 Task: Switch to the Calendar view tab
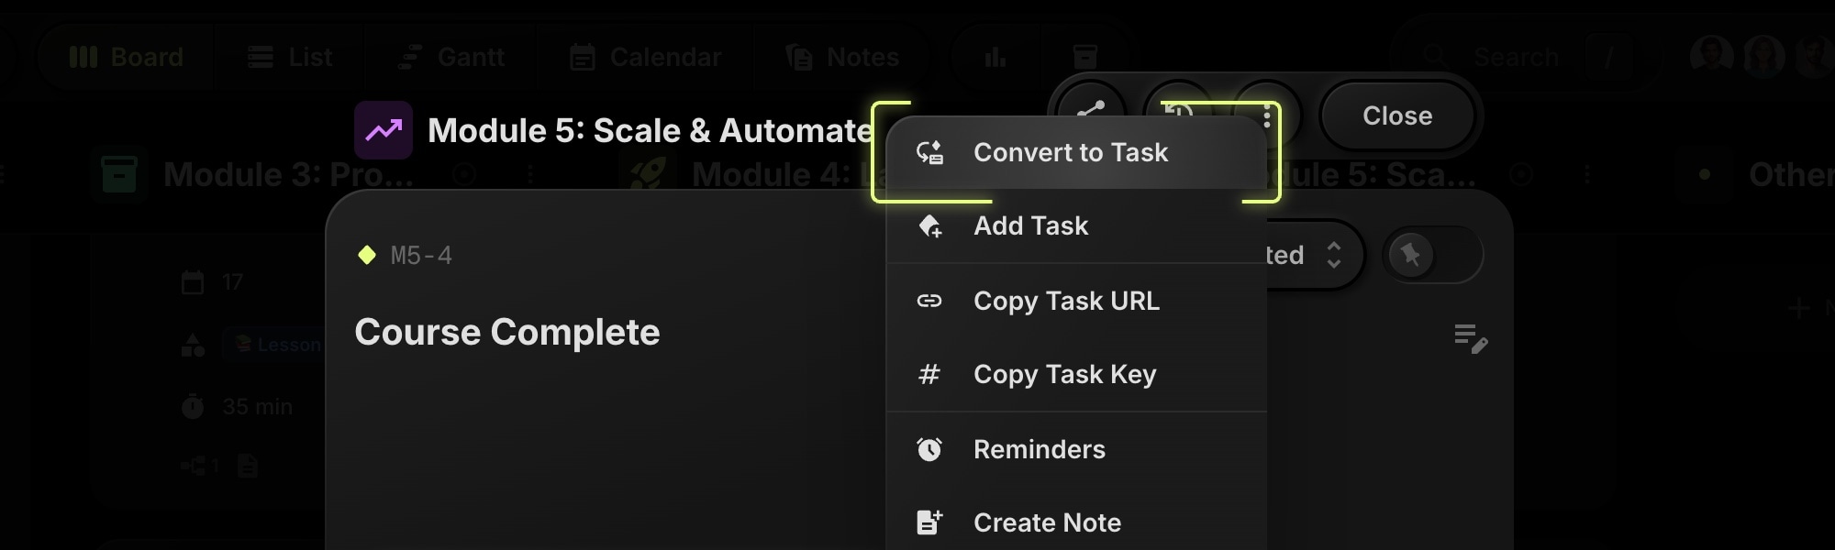point(645,56)
